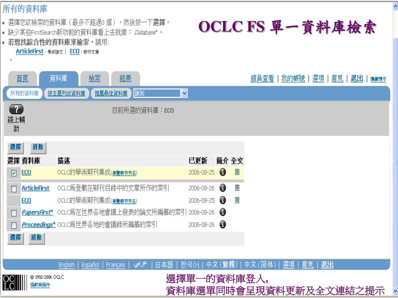
Task: Click top 選擇 button above table
Action: pyautogui.click(x=16, y=147)
